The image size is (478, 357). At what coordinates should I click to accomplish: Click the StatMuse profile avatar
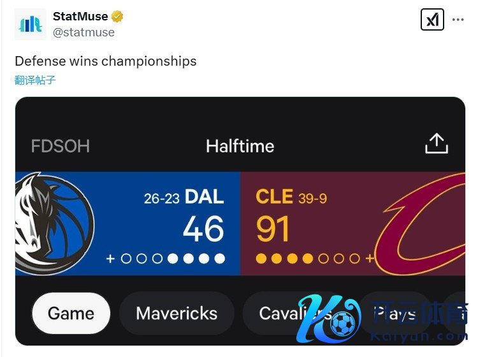[31, 24]
